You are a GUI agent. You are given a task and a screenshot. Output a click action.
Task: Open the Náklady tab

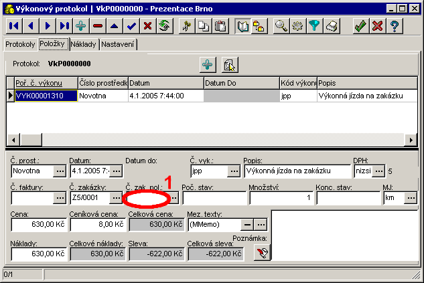pos(84,44)
